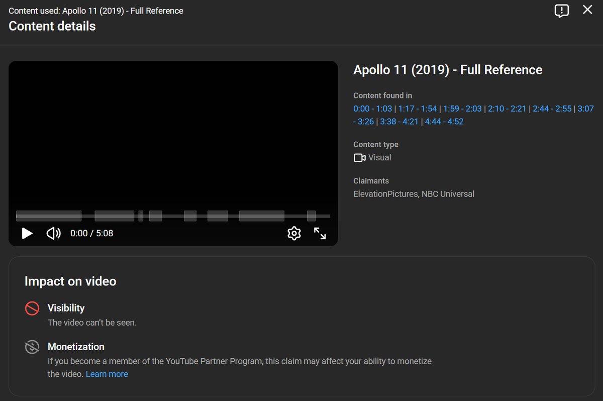The height and width of the screenshot is (401, 603).
Task: Jump to 2:44 - 2:55 segment
Action: click(x=552, y=109)
